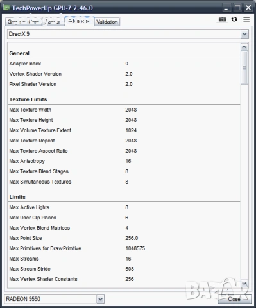Select the Limits section header
This screenshot has width=256, height=308.
17,197
